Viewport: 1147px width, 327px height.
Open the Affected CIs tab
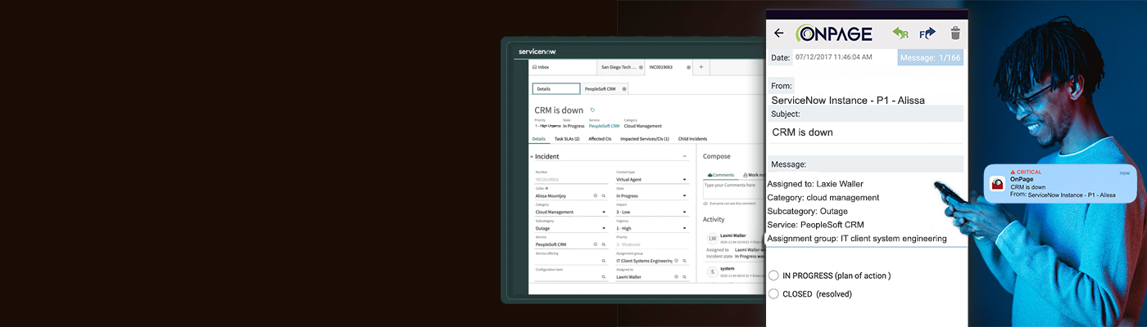(600, 139)
